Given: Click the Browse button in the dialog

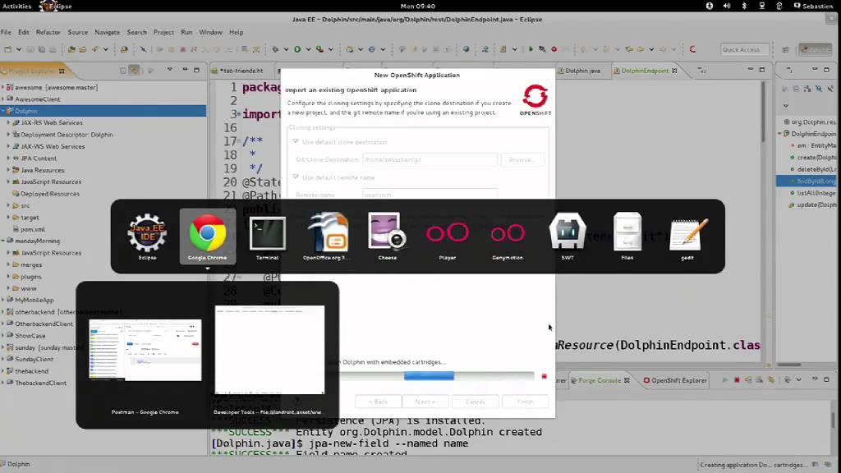Looking at the screenshot, I should click(x=522, y=159).
